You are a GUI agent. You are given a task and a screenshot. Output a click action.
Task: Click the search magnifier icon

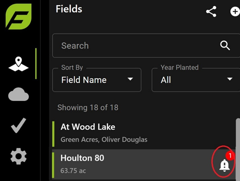225,45
